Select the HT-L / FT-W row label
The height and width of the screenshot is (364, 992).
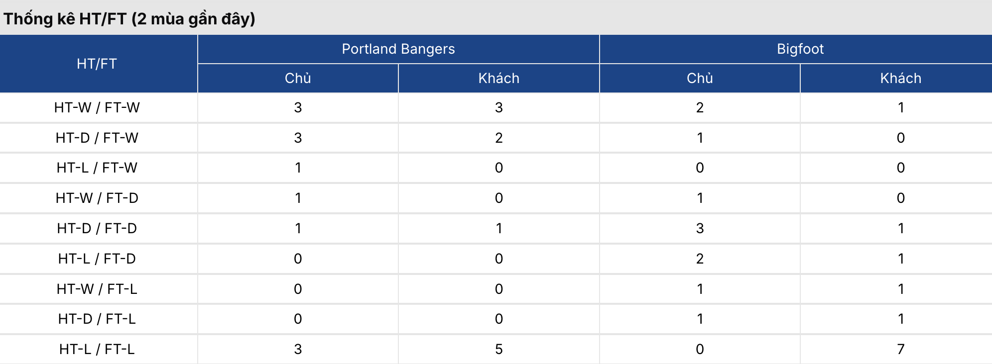97,168
